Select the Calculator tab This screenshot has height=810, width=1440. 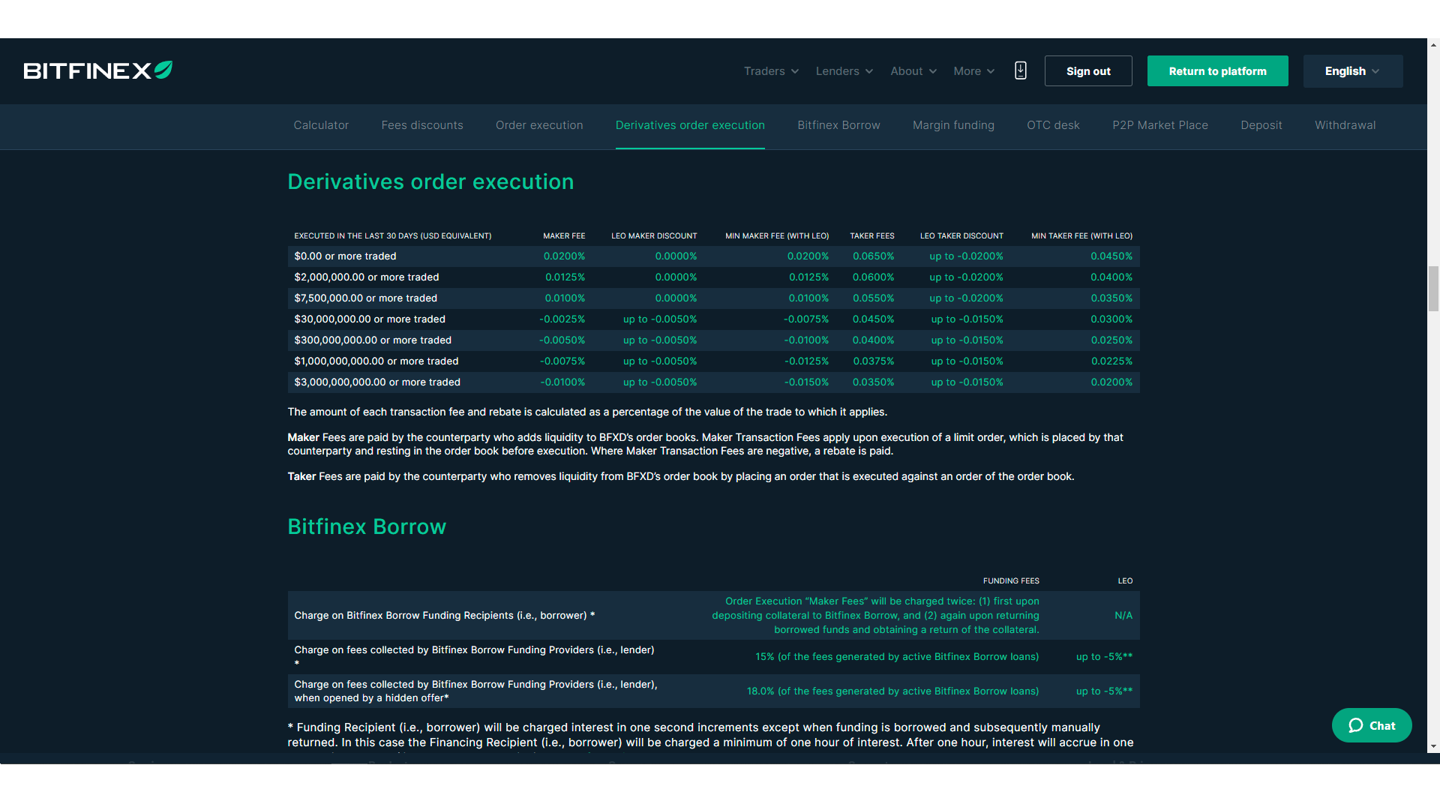320,124
